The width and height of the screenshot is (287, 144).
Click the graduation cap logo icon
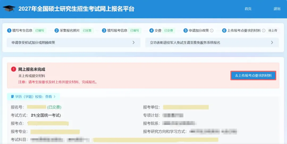pyautogui.click(x=9, y=8)
